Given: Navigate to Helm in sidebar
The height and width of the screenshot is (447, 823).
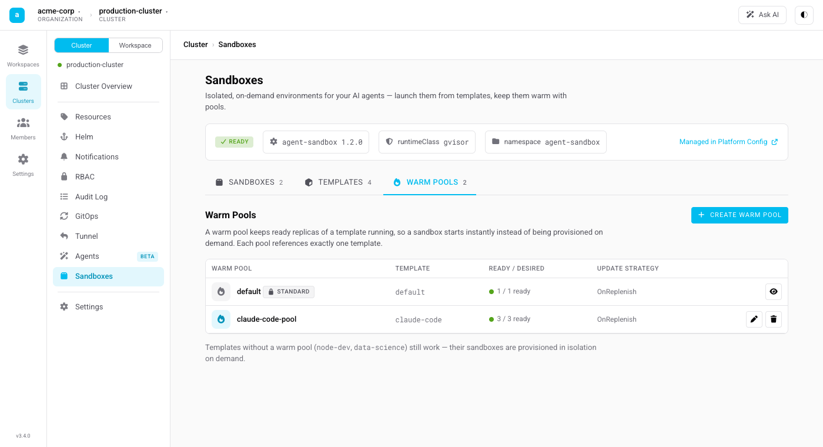Looking at the screenshot, I should (108, 137).
